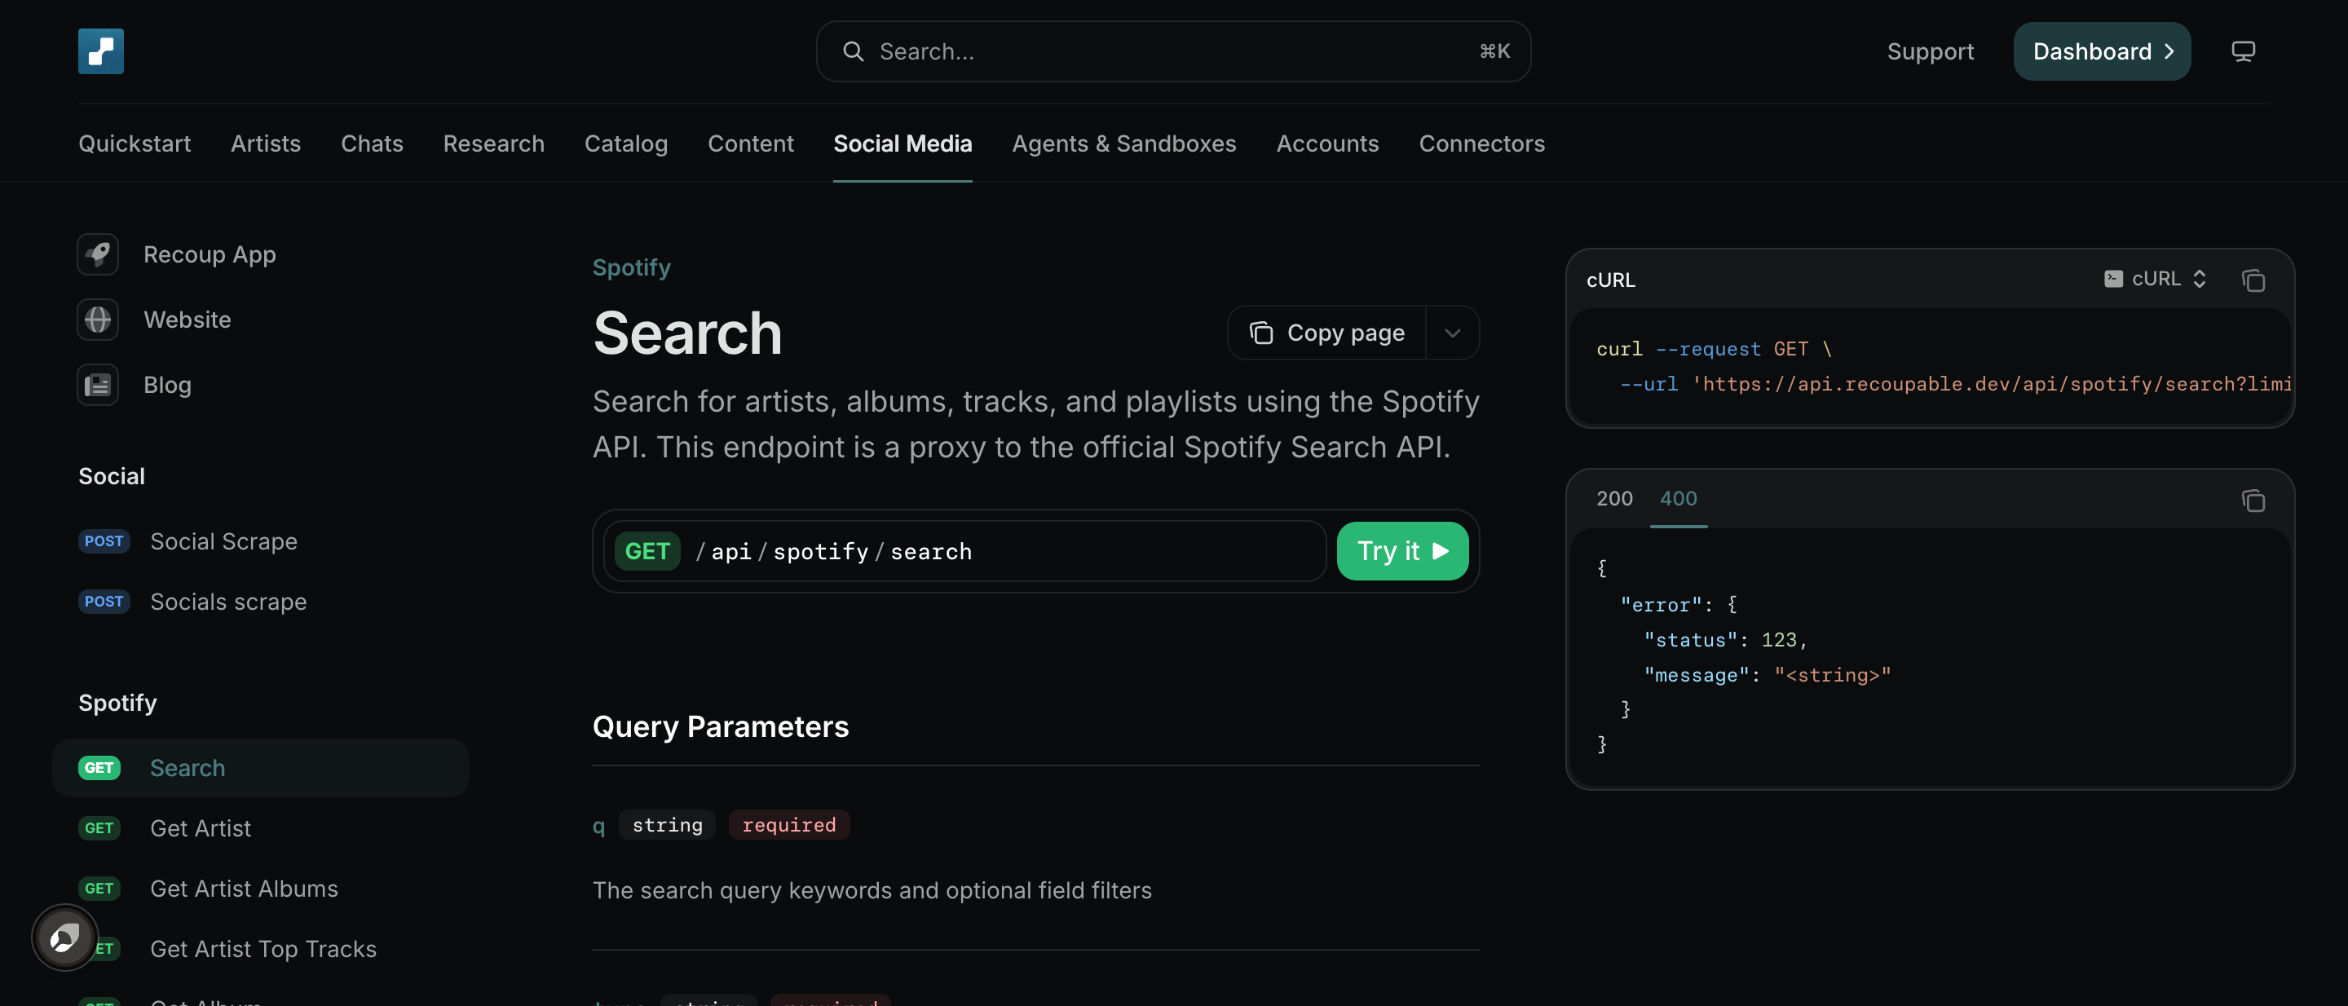Select the Search endpoint in the sidebar

(x=261, y=768)
